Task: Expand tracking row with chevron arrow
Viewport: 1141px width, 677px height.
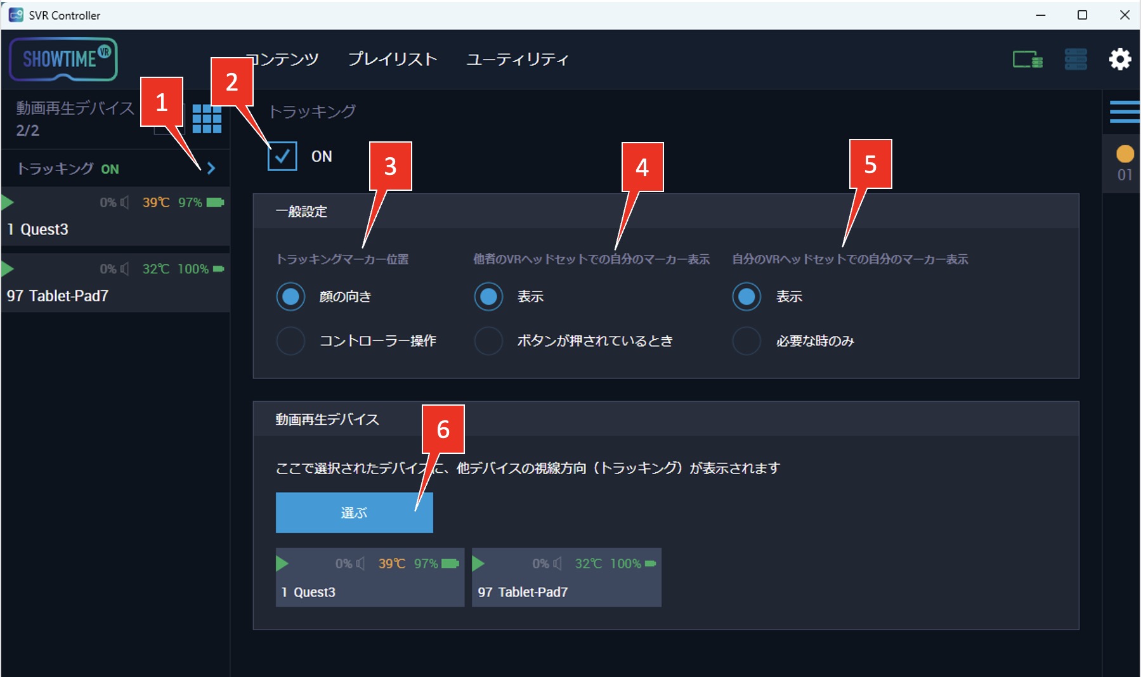Action: [x=211, y=168]
